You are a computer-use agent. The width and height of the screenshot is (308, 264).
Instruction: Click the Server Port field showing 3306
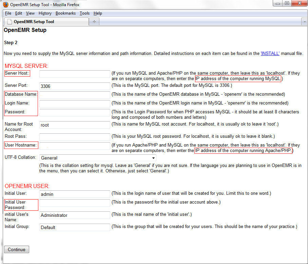[75, 86]
